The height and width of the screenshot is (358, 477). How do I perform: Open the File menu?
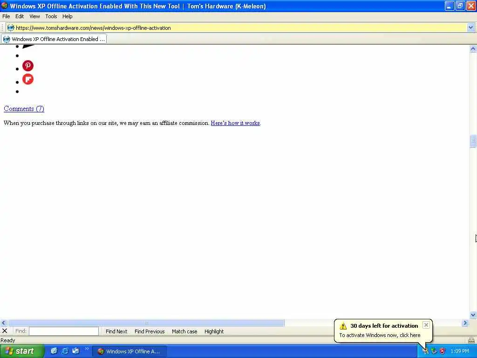pos(6,16)
